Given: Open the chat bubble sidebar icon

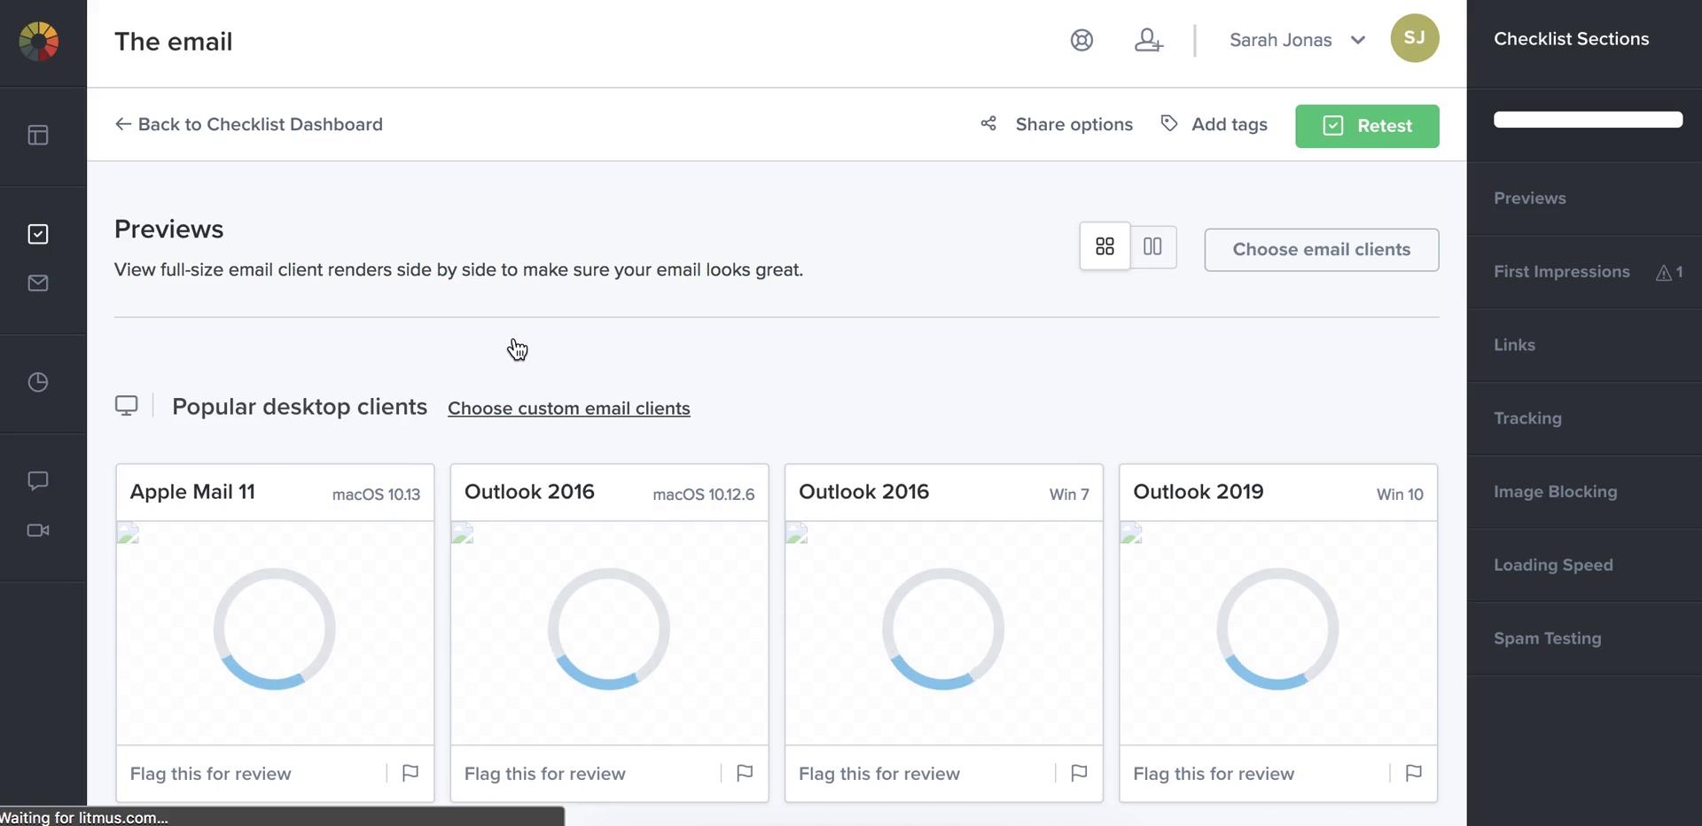Looking at the screenshot, I should click(38, 480).
